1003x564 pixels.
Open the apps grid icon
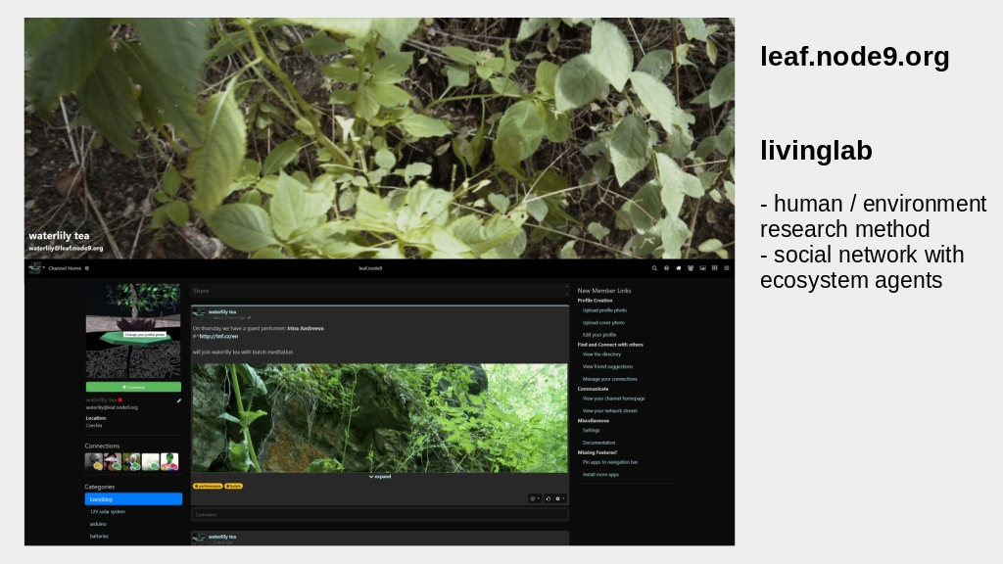[714, 268]
